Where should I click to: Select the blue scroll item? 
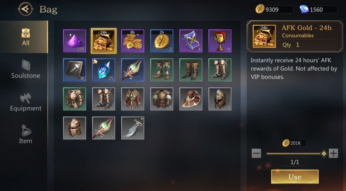click(x=191, y=41)
